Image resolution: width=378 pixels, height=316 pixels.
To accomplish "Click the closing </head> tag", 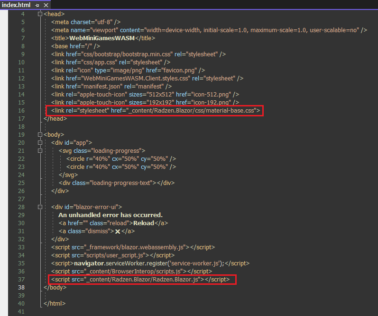I will (55, 119).
